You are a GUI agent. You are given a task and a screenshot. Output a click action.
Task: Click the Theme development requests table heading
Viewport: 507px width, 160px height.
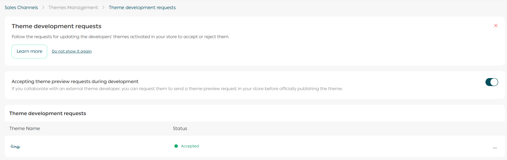click(x=47, y=113)
